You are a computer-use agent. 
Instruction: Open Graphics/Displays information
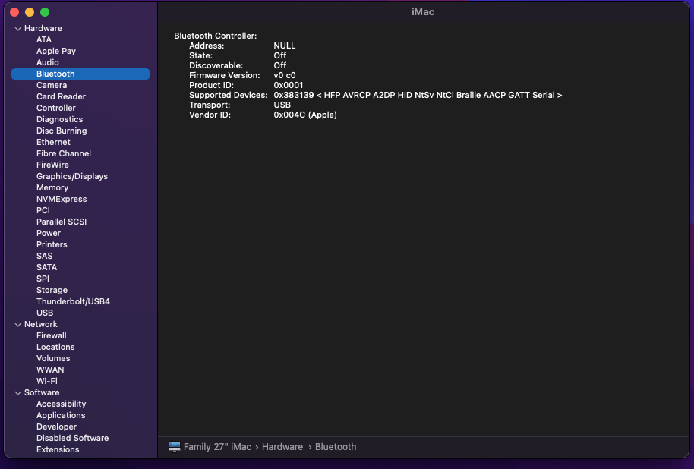(72, 177)
